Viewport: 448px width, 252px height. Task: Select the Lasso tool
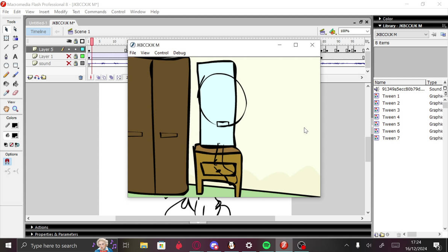click(15, 47)
